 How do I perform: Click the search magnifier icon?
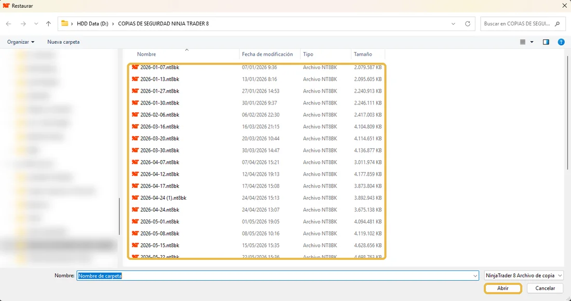557,24
